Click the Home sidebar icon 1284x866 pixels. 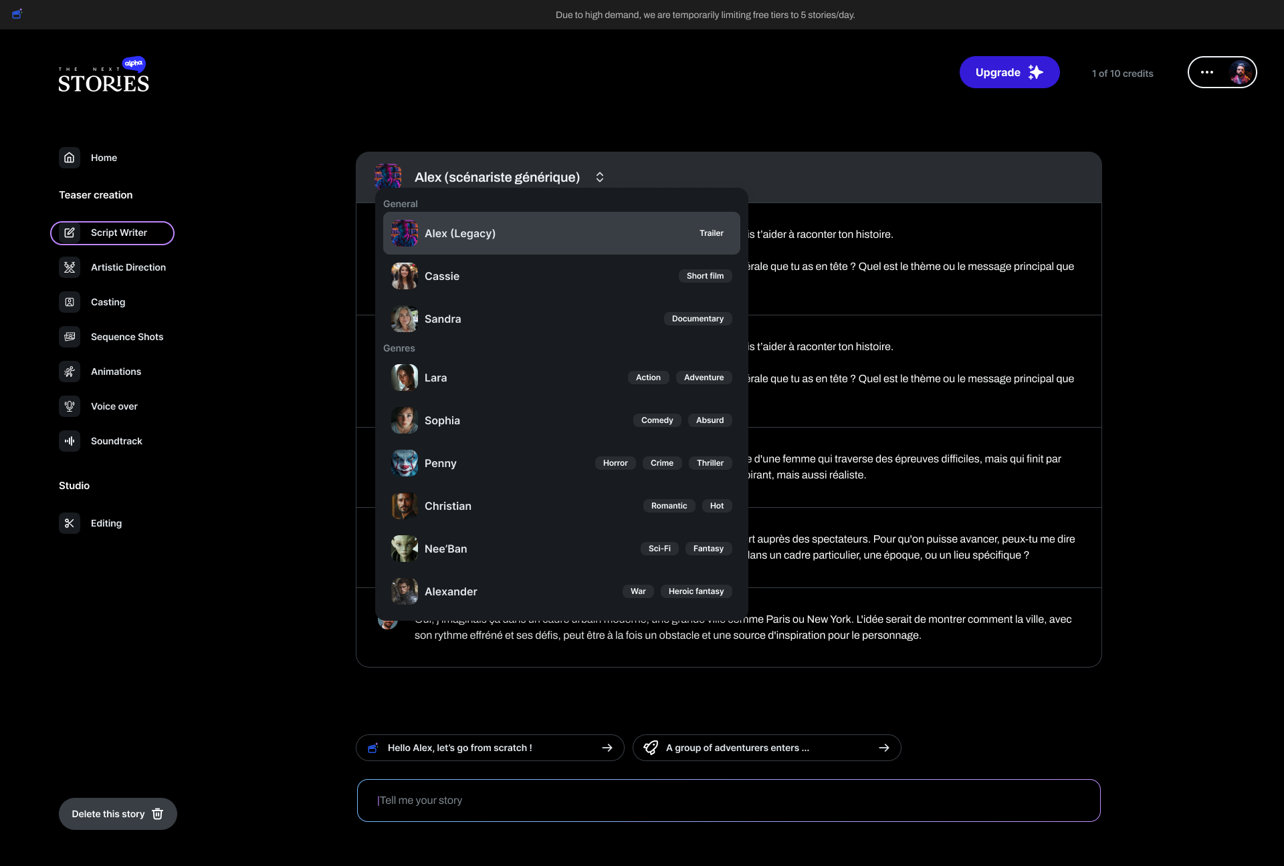click(x=70, y=158)
